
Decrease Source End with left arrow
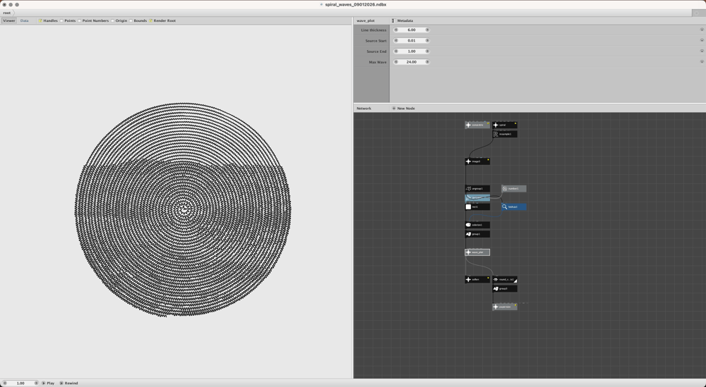coord(396,51)
